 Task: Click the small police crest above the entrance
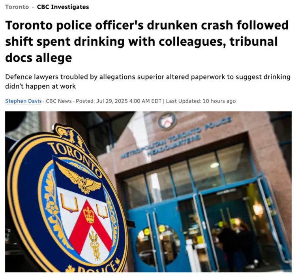[x=167, y=121]
